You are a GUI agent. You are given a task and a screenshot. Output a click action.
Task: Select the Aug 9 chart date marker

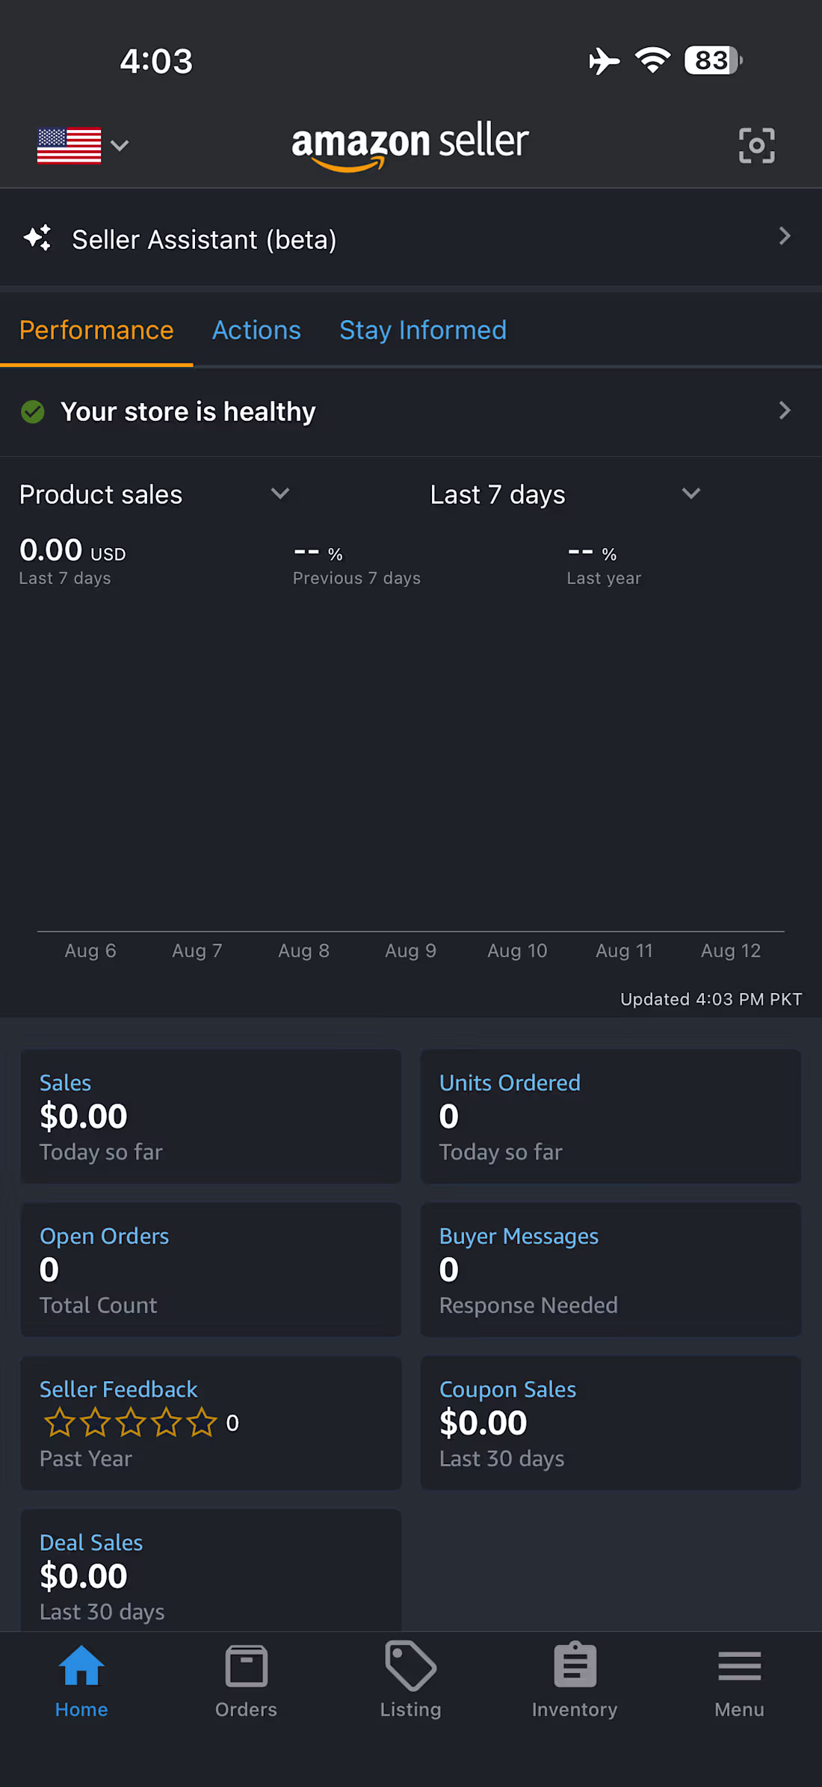[x=410, y=950]
